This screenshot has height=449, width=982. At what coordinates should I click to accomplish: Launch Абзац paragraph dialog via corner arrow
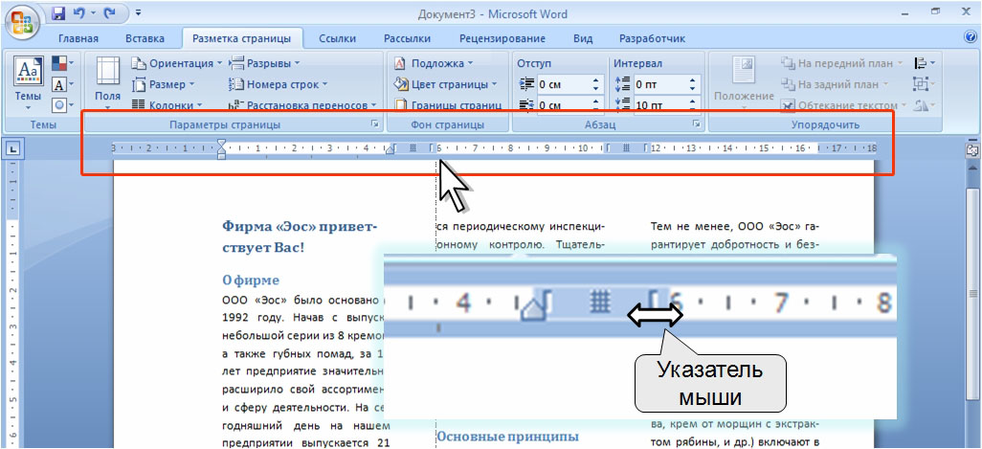pos(697,125)
